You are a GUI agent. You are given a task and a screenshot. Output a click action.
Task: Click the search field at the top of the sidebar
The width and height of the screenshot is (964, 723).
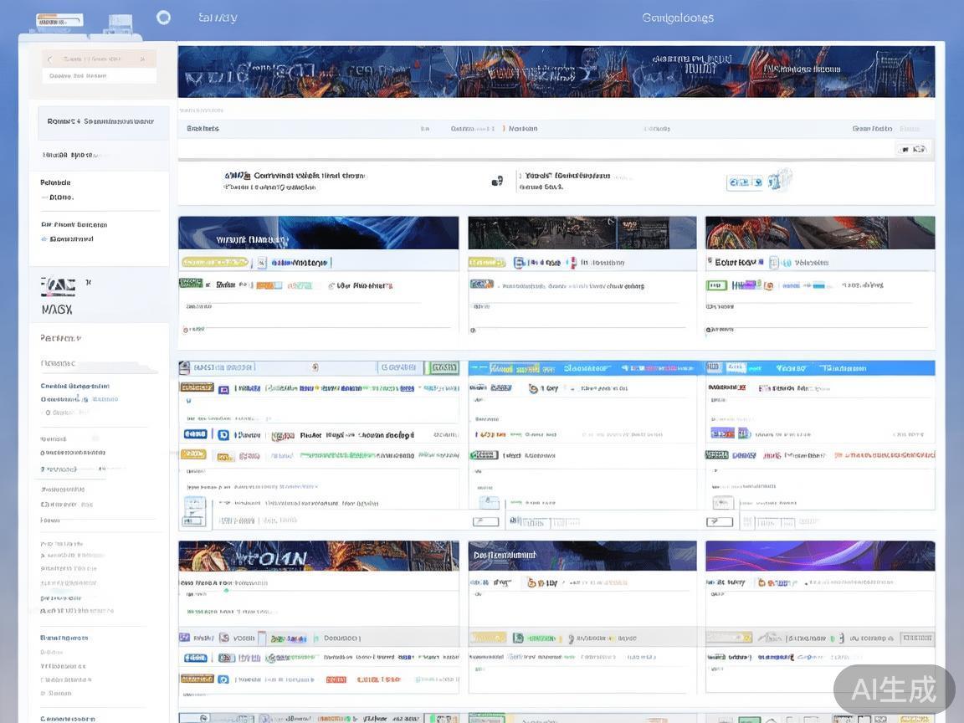click(100, 59)
